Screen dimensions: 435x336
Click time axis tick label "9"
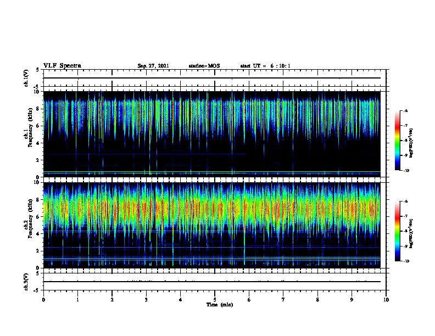pyautogui.click(x=352, y=300)
